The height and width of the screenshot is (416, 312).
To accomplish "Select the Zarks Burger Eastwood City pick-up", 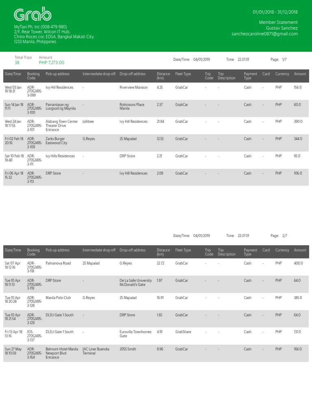I will tap(56, 141).
